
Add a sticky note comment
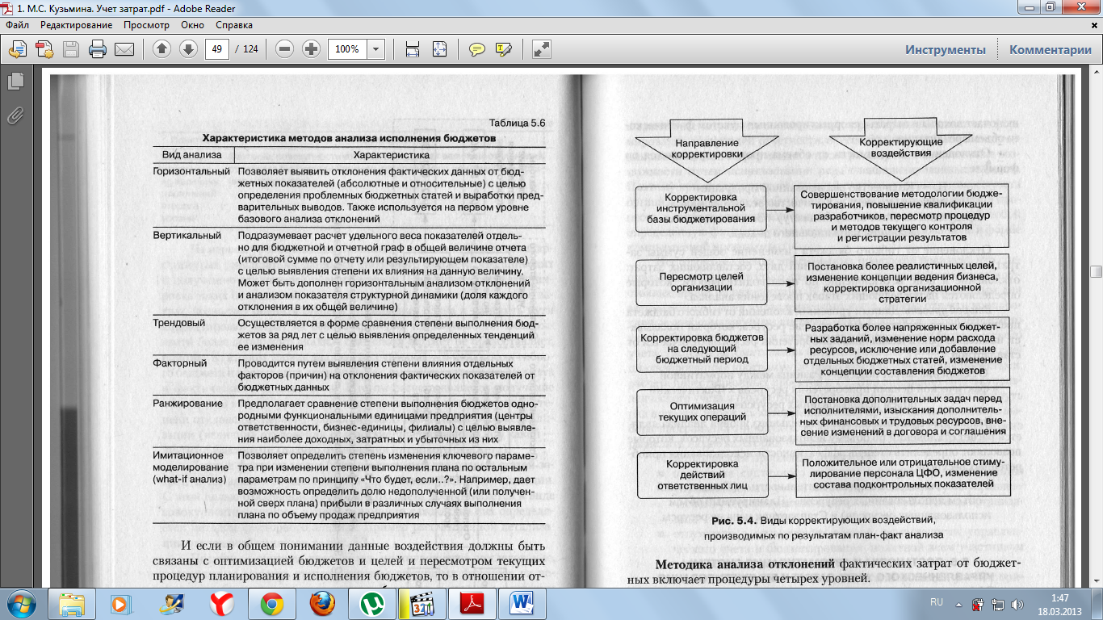(x=477, y=49)
